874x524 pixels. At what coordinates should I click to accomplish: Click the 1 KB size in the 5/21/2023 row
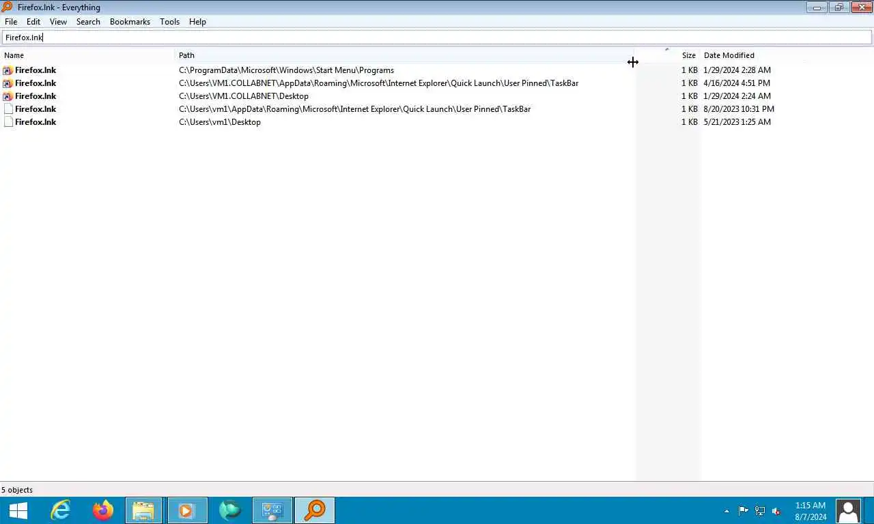[690, 122]
